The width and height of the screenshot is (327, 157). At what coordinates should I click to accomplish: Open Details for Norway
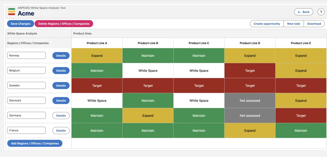point(61,55)
